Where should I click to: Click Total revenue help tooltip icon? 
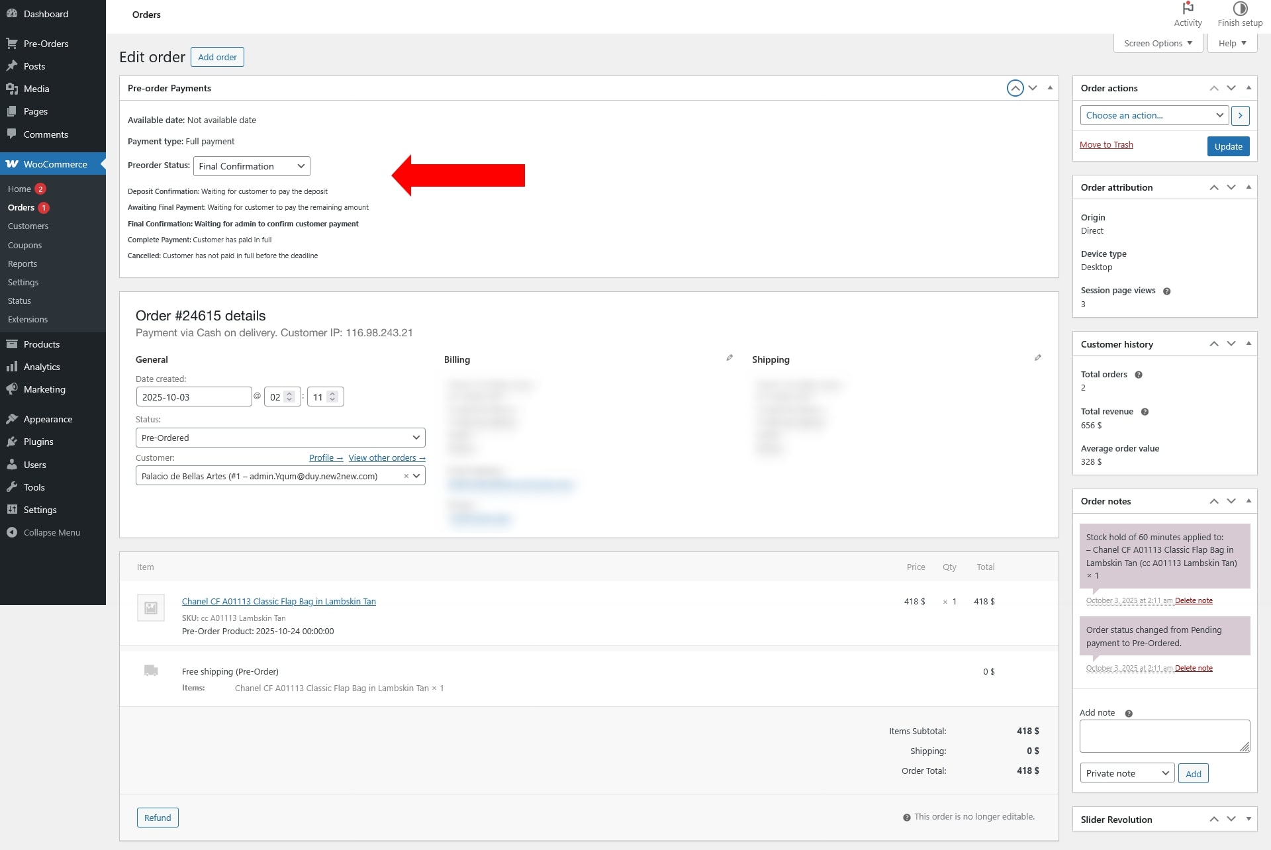pyautogui.click(x=1145, y=412)
